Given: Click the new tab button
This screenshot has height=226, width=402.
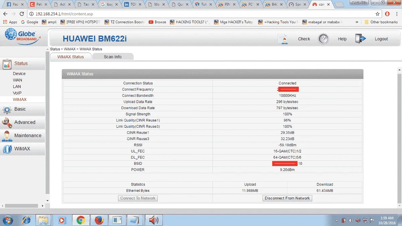Looking at the screenshot, I should 339,5.
